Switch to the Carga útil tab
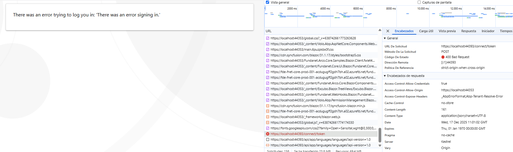 [426, 31]
